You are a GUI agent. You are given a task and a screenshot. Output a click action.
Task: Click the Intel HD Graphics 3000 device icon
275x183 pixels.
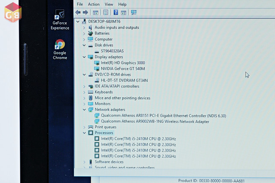pos(97,63)
